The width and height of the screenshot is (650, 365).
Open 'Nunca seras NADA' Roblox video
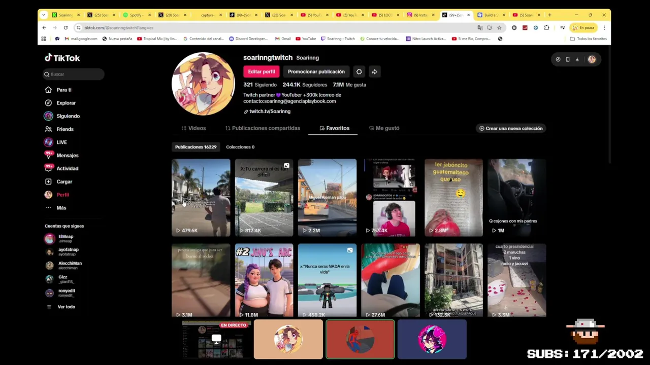tap(327, 280)
